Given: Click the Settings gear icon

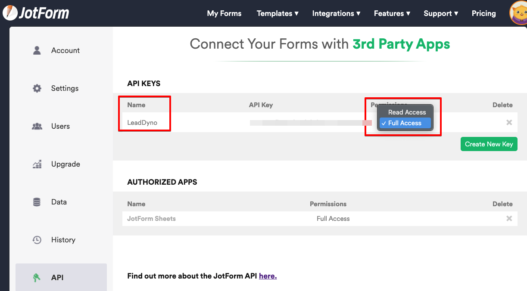Looking at the screenshot, I should point(37,88).
